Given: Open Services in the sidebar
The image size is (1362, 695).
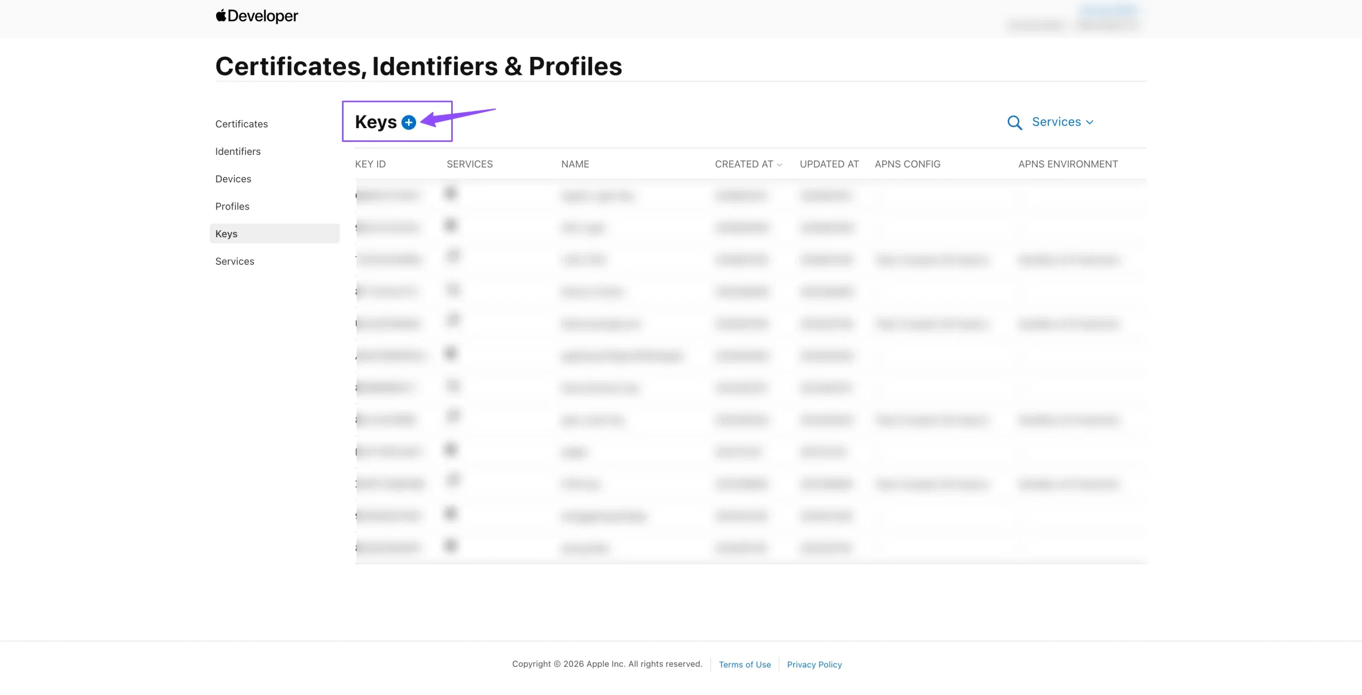Looking at the screenshot, I should (x=235, y=261).
